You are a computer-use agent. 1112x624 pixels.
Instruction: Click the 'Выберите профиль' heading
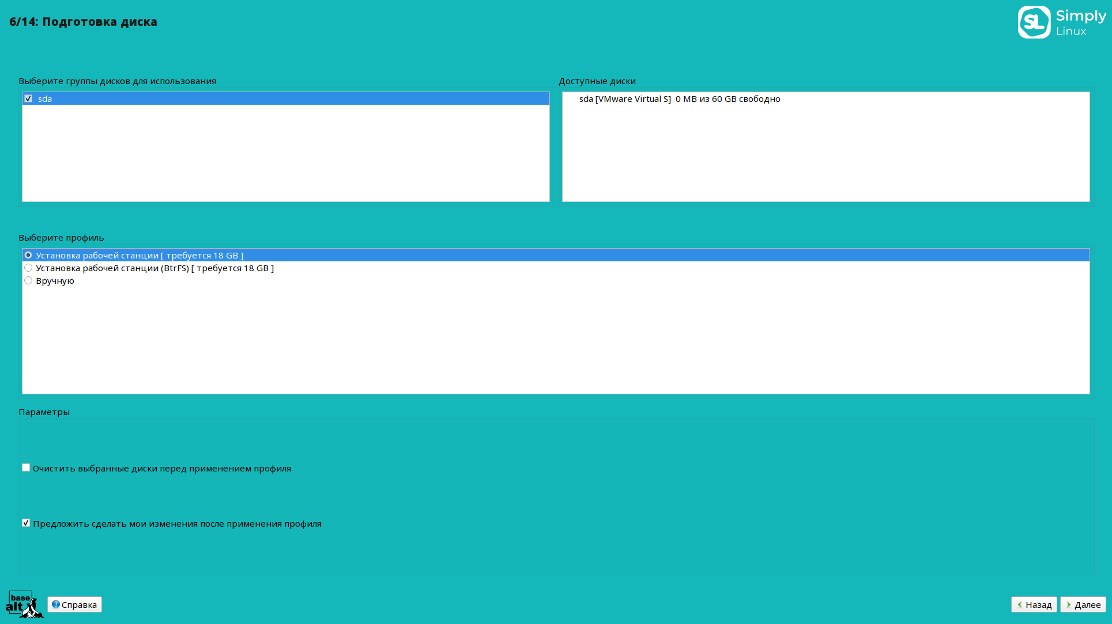coord(61,238)
